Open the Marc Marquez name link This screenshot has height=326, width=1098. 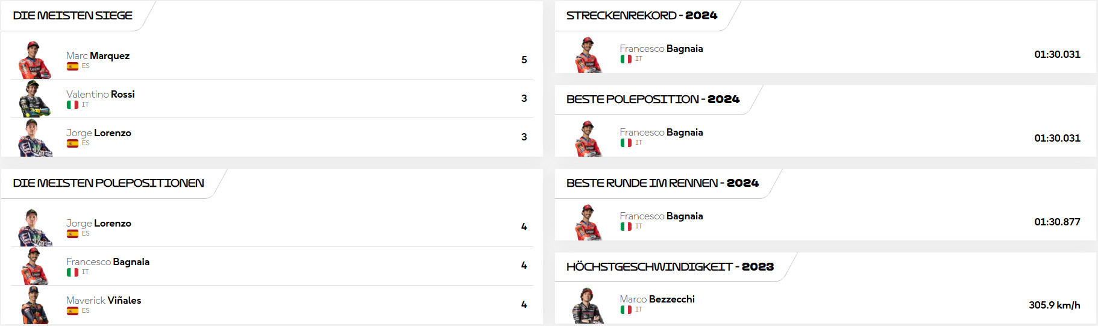pyautogui.click(x=98, y=55)
